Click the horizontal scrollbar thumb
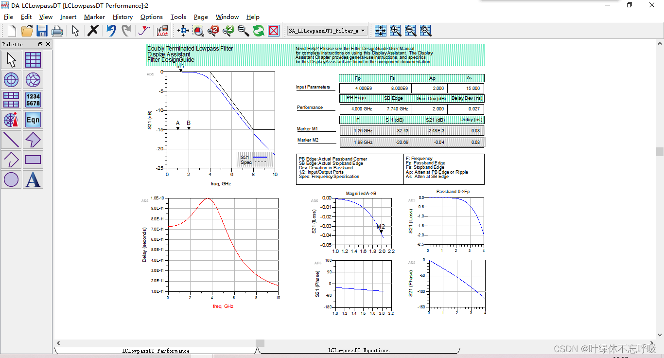 coord(260,343)
